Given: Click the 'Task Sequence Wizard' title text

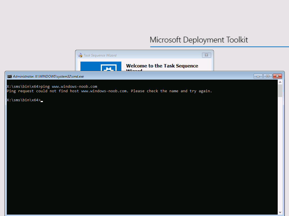Looking at the screenshot, I should pyautogui.click(x=100, y=55).
